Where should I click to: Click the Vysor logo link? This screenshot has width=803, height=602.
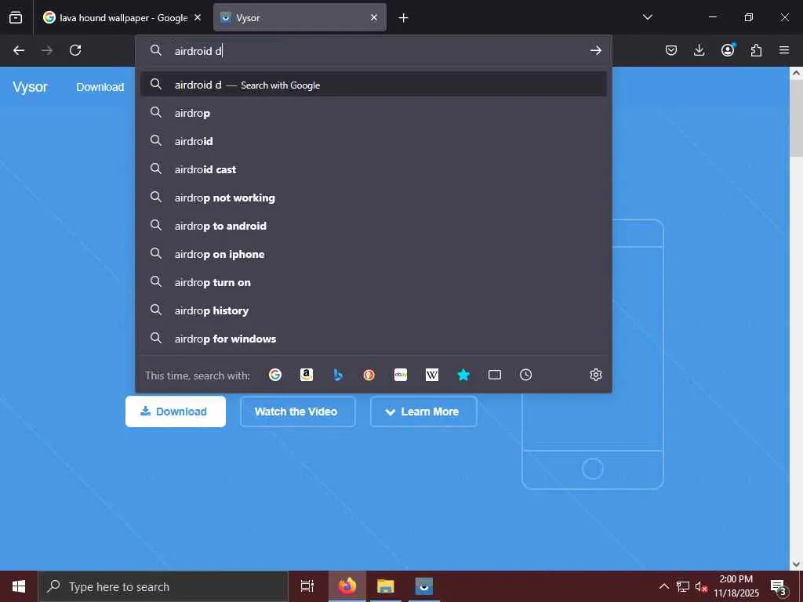pos(30,86)
